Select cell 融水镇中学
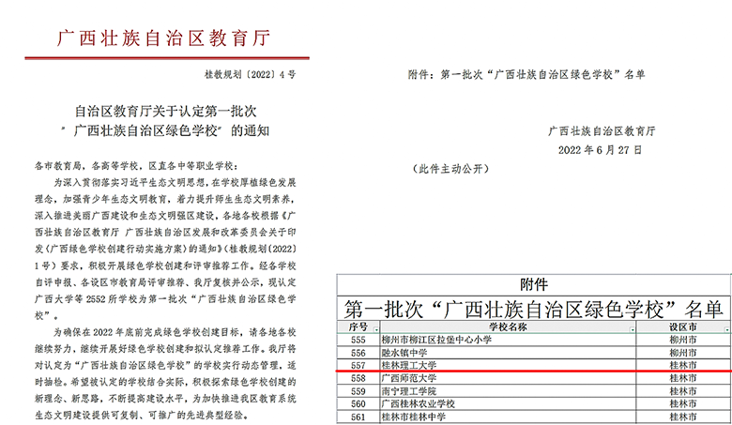732x425 pixels. click(508, 353)
